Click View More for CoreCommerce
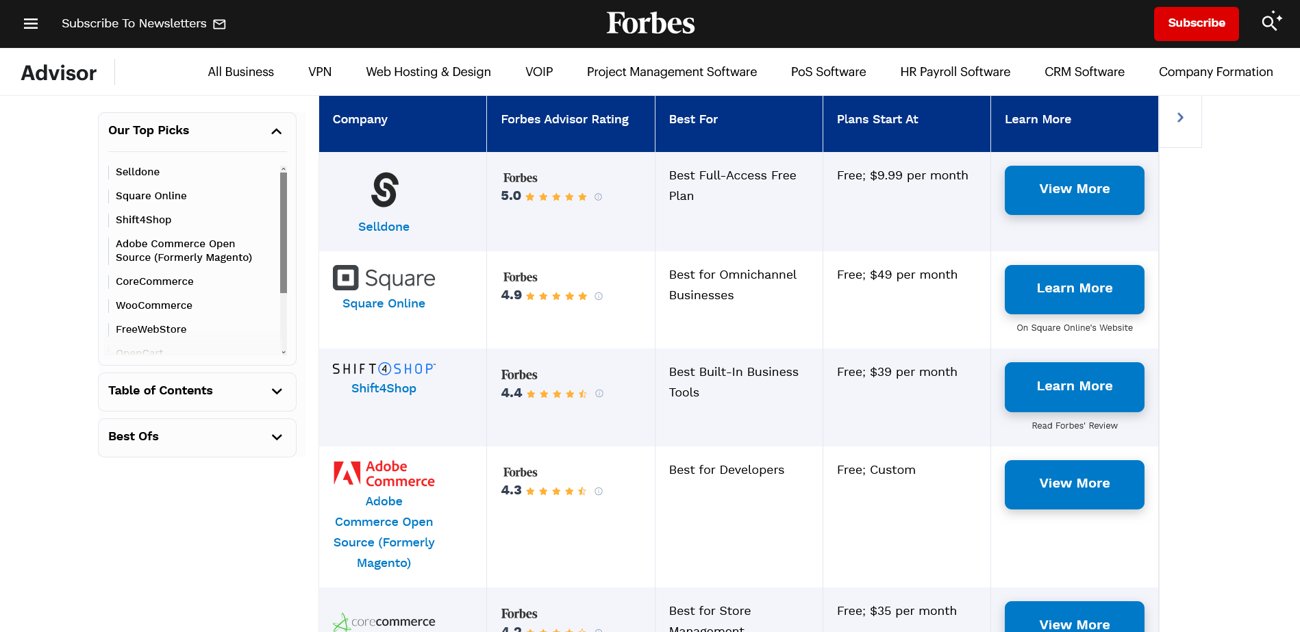1300x632 pixels. pos(1075,618)
